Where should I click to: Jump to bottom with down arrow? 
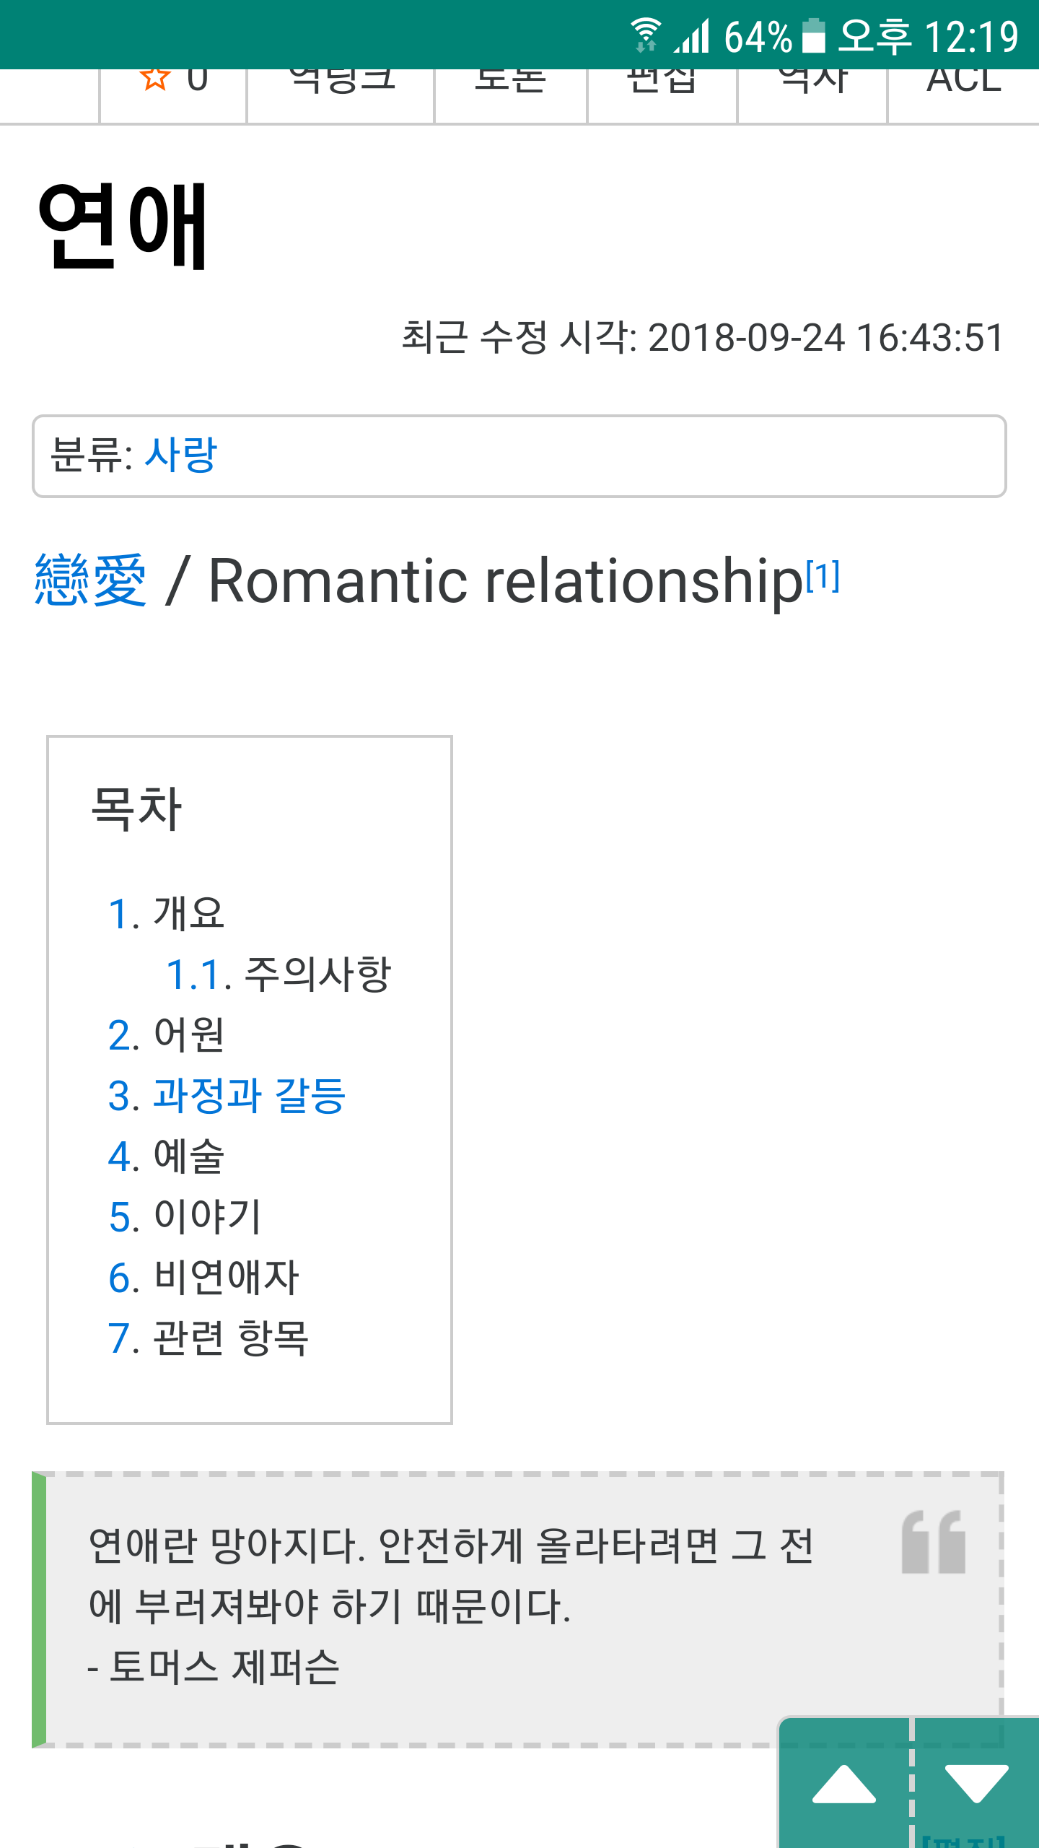point(976,1784)
